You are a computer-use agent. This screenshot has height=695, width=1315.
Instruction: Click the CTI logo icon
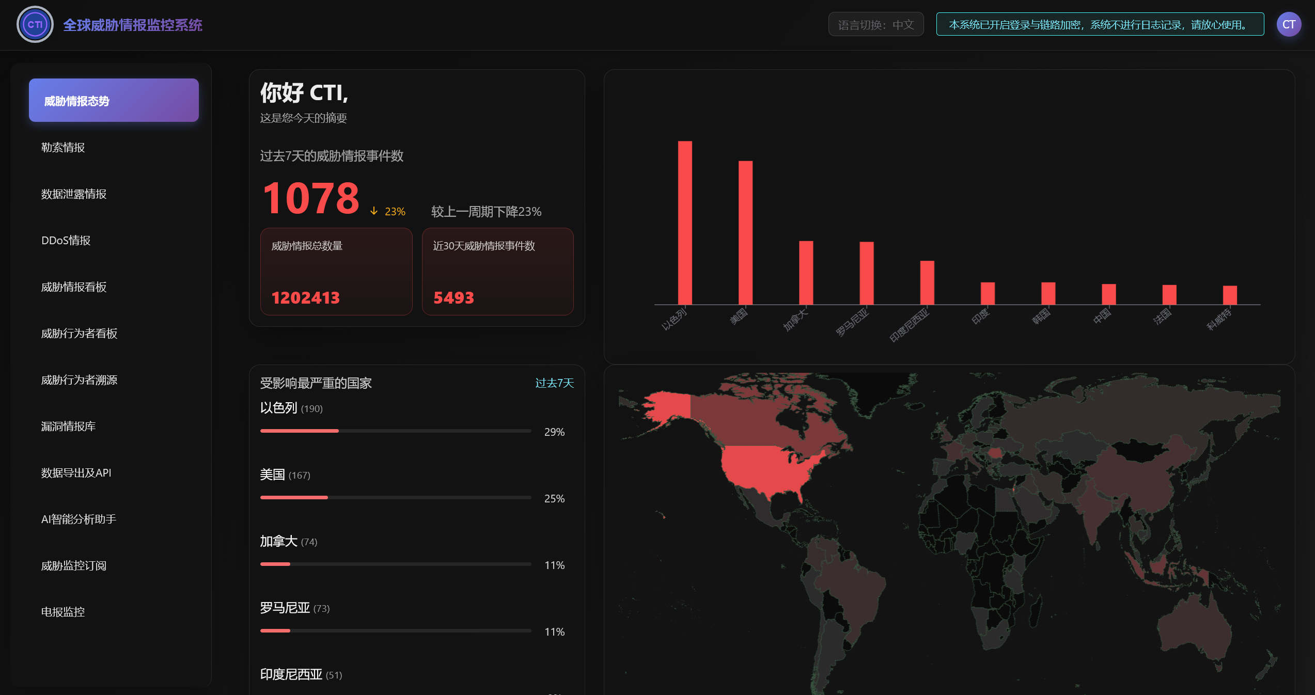pyautogui.click(x=35, y=24)
